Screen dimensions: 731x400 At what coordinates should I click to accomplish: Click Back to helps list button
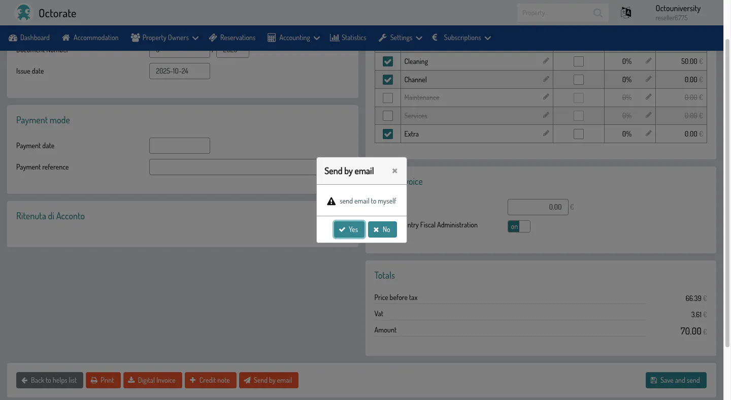click(x=49, y=380)
